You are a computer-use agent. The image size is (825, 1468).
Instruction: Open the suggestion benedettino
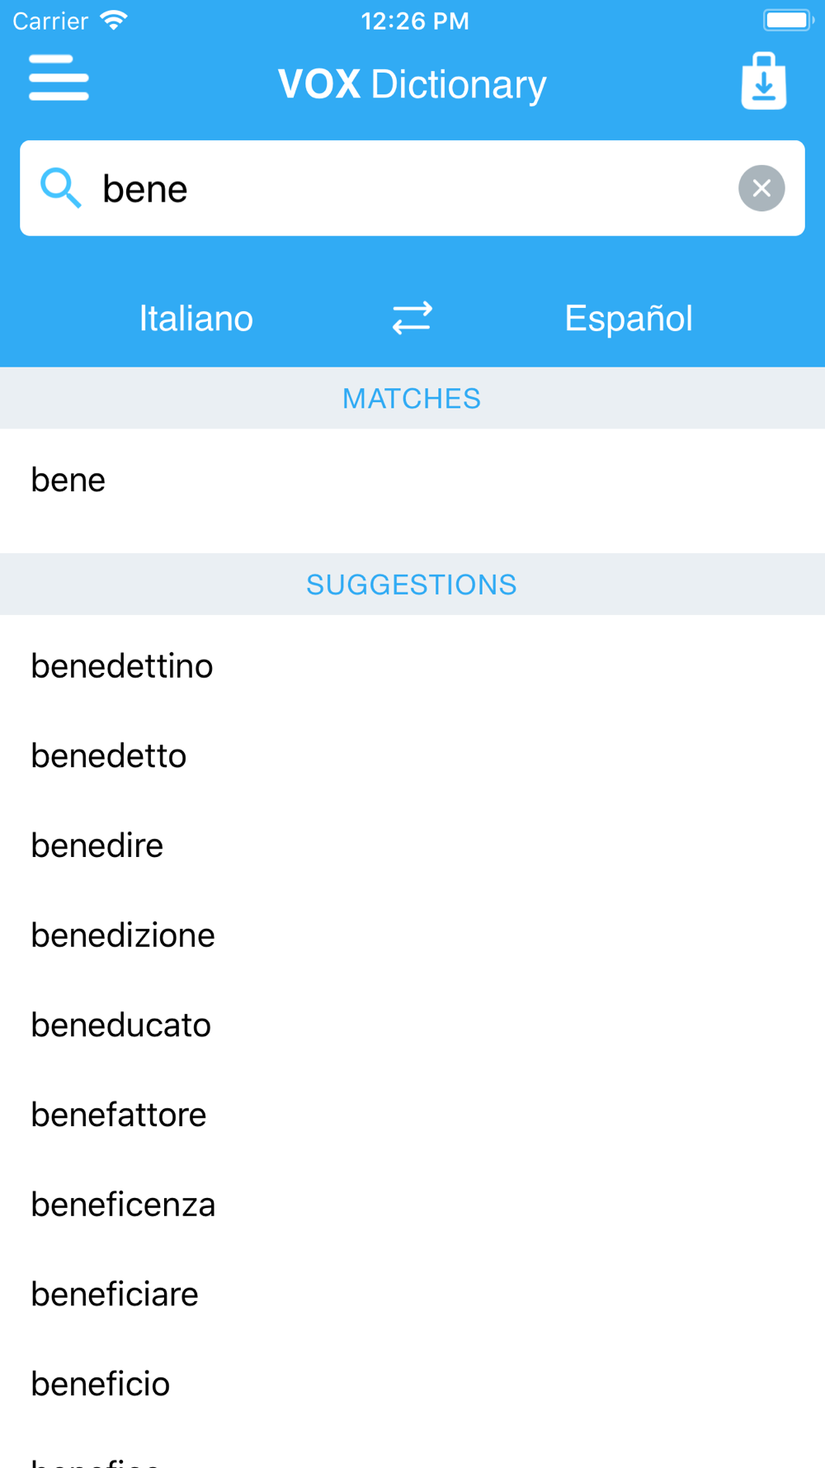(412, 666)
